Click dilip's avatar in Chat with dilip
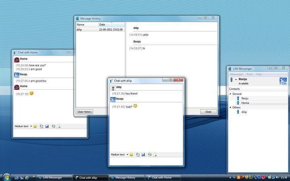The image size is (290, 181). [x=113, y=88]
